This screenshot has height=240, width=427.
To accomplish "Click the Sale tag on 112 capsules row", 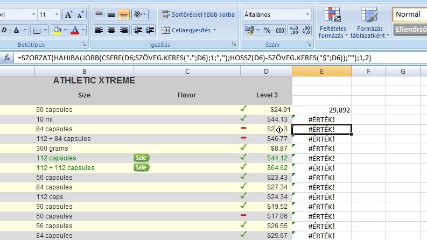I will point(141,158).
